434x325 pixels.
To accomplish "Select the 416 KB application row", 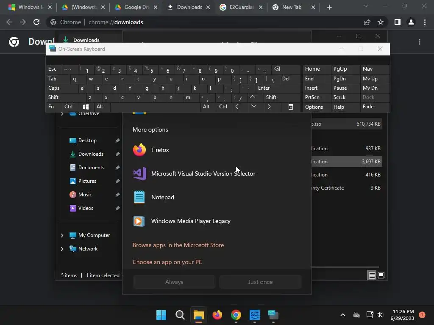I will [347, 175].
